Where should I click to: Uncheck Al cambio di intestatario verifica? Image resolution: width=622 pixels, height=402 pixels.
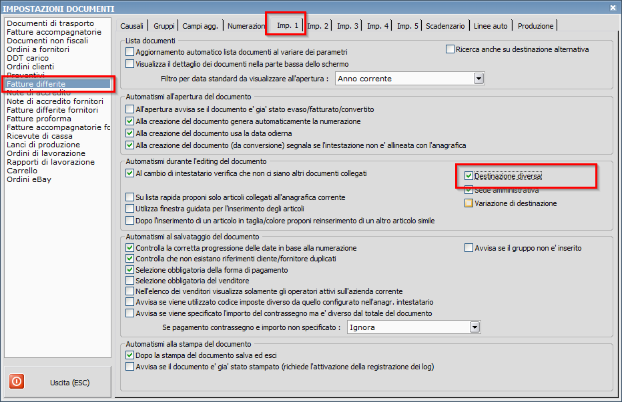[129, 173]
